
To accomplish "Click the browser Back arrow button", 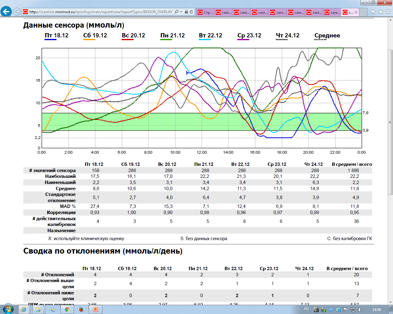I will [6, 12].
